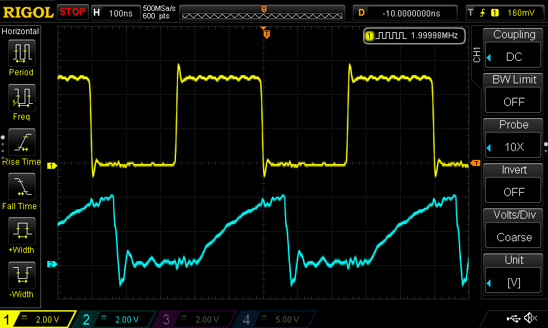Image resolution: width=548 pixels, height=328 pixels.
Task: Click the 500MSa/s sample rate readout
Action: coord(159,8)
